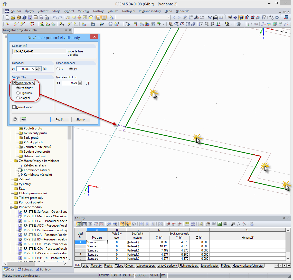Image resolution: width=293 pixels, height=280 pixels.
Task: Select the Obloukem radio option
Action: (18, 93)
